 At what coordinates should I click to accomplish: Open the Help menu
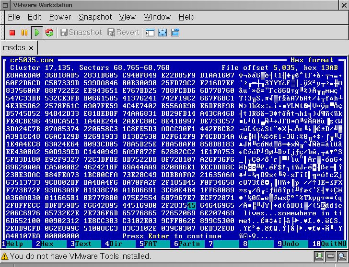186,17
